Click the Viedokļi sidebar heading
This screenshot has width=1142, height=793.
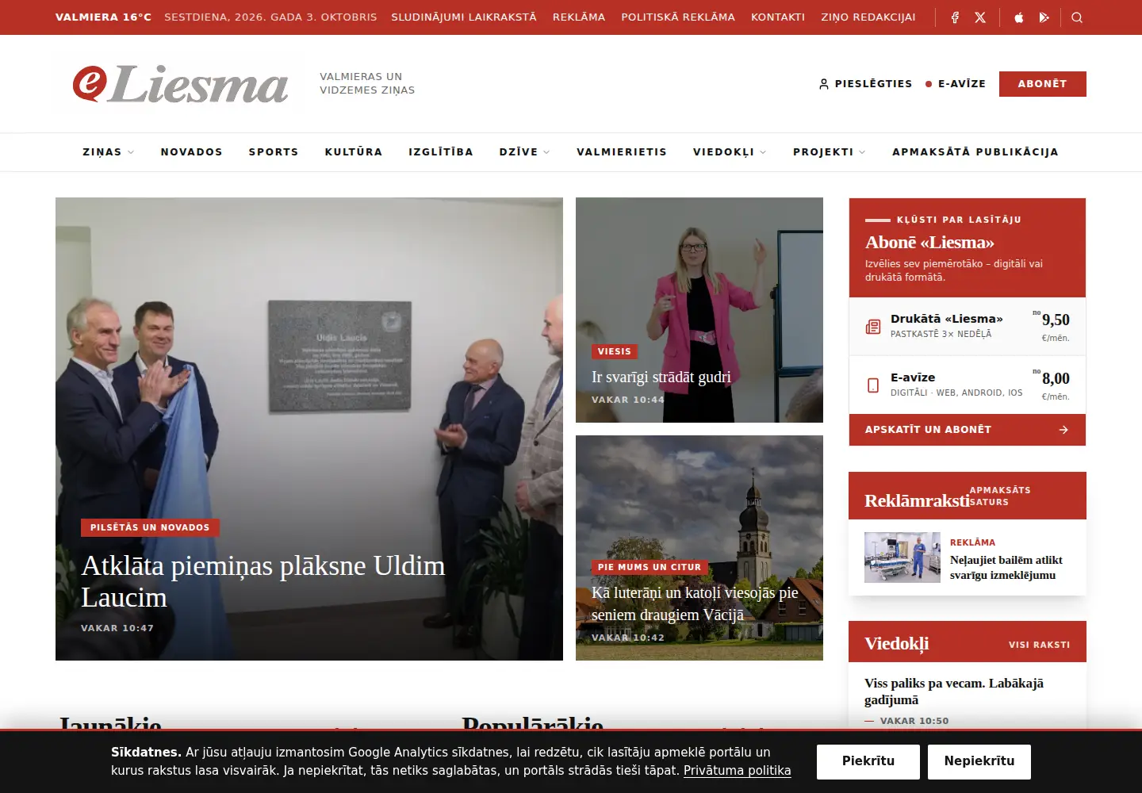(896, 644)
